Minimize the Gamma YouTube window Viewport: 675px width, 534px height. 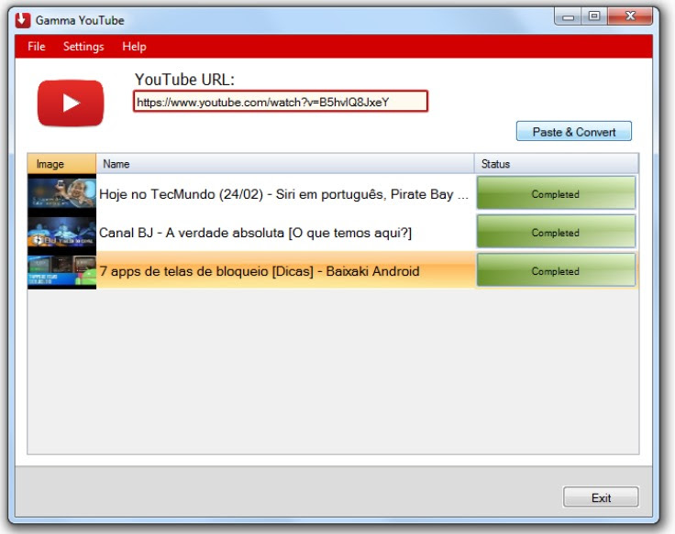tap(568, 16)
